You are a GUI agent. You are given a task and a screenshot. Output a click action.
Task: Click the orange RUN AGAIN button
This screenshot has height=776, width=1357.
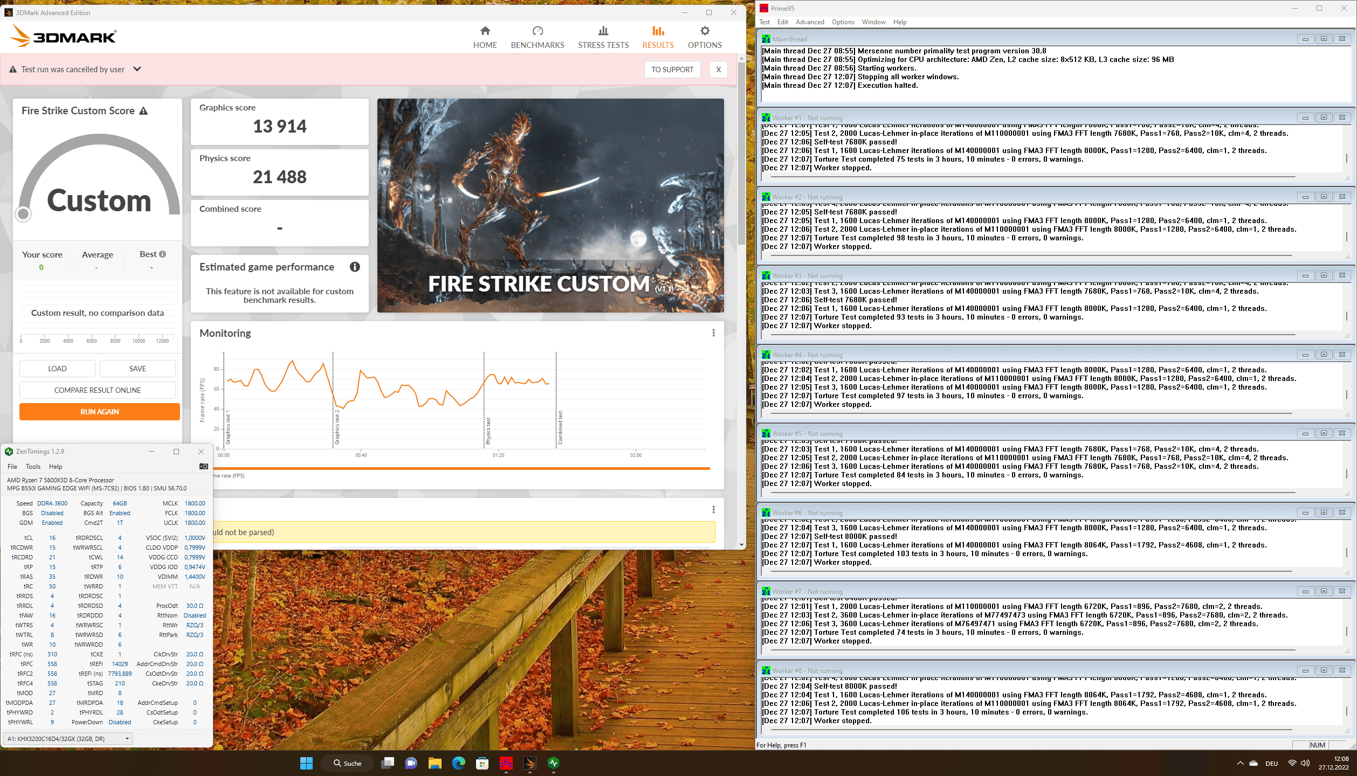pos(100,412)
